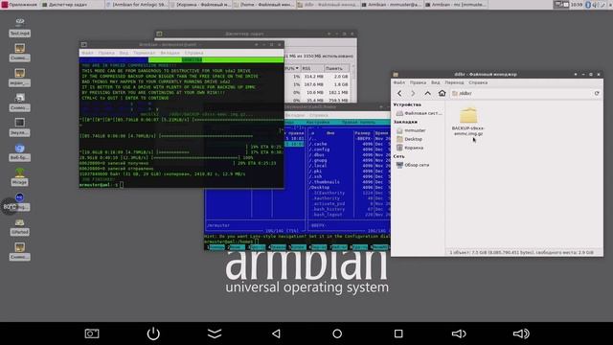Open home folder in ddbr file manager

pos(442,93)
